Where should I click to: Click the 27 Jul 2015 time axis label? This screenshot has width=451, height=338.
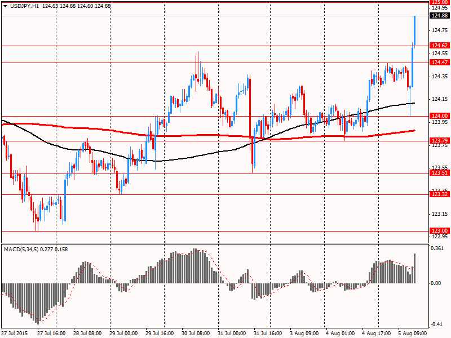[x=15, y=333]
